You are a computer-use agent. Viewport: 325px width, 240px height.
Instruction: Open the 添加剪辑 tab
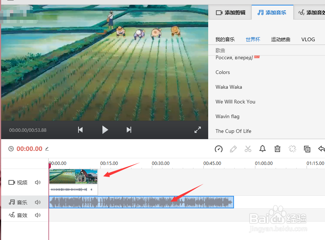[x=230, y=13]
